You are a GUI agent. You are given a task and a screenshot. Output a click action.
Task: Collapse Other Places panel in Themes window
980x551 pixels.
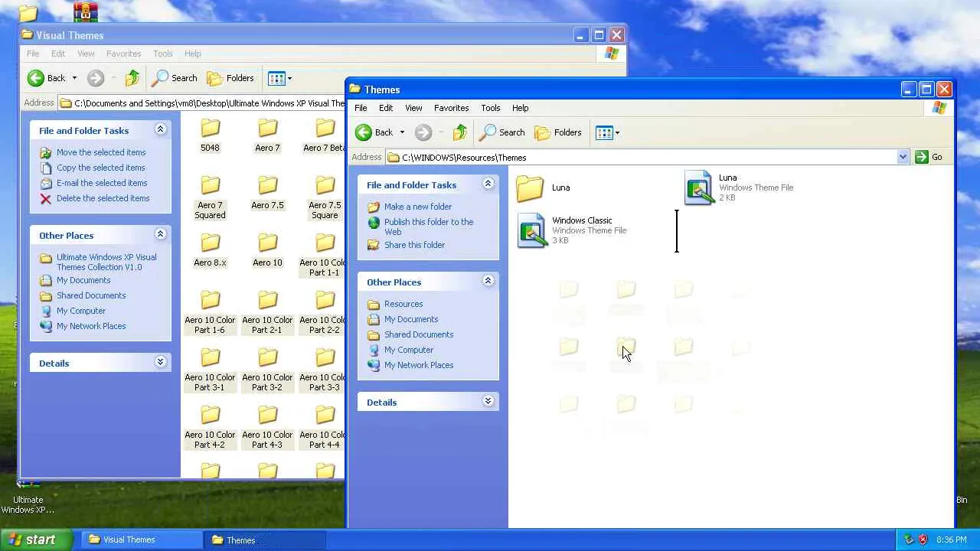click(488, 282)
